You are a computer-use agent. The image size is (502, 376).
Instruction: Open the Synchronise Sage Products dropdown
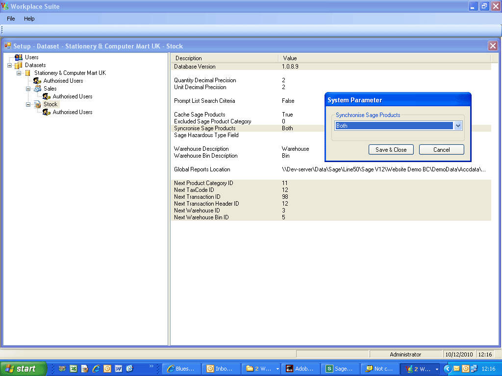click(458, 126)
